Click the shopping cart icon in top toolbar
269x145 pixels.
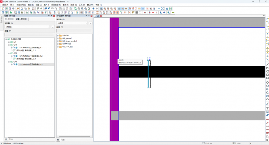(x=167, y=9)
